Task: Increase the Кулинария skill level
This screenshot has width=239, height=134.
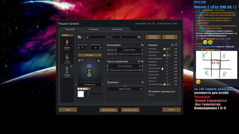Action: (x=177, y=65)
